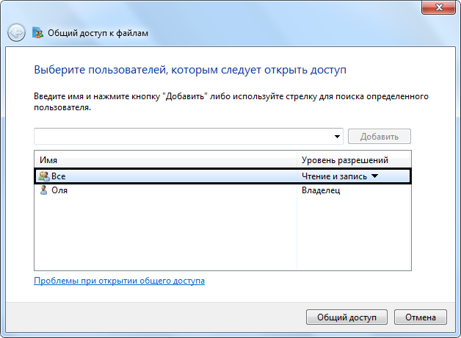Click the Все group icon
461x338 pixels.
[x=44, y=176]
